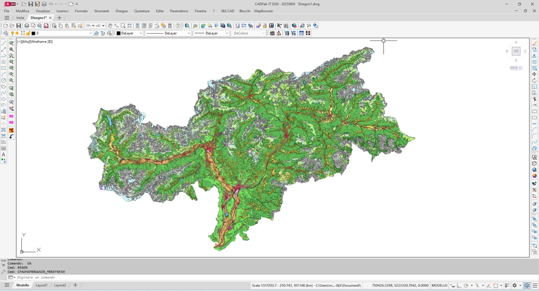Select the Rectangle draw tool
The image size is (539, 291).
tap(3, 68)
